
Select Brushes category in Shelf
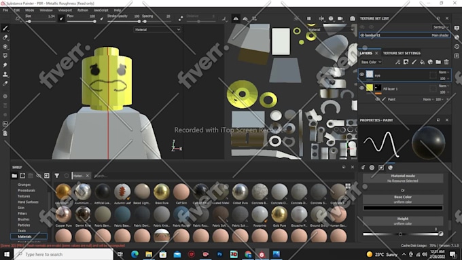[x=24, y=219]
